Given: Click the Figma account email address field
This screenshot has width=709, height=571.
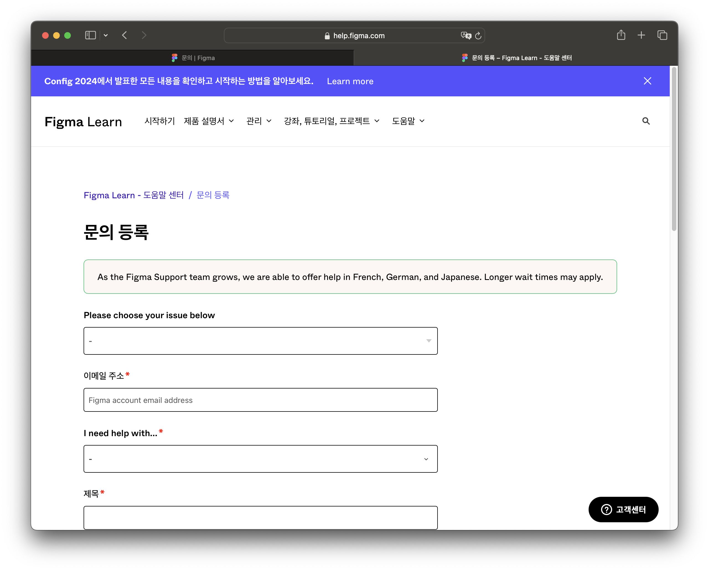Looking at the screenshot, I should (x=260, y=400).
